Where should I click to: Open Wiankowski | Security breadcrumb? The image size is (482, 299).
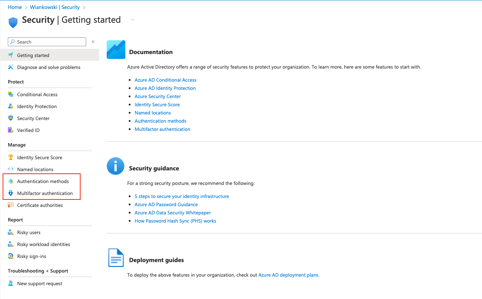[x=55, y=7]
